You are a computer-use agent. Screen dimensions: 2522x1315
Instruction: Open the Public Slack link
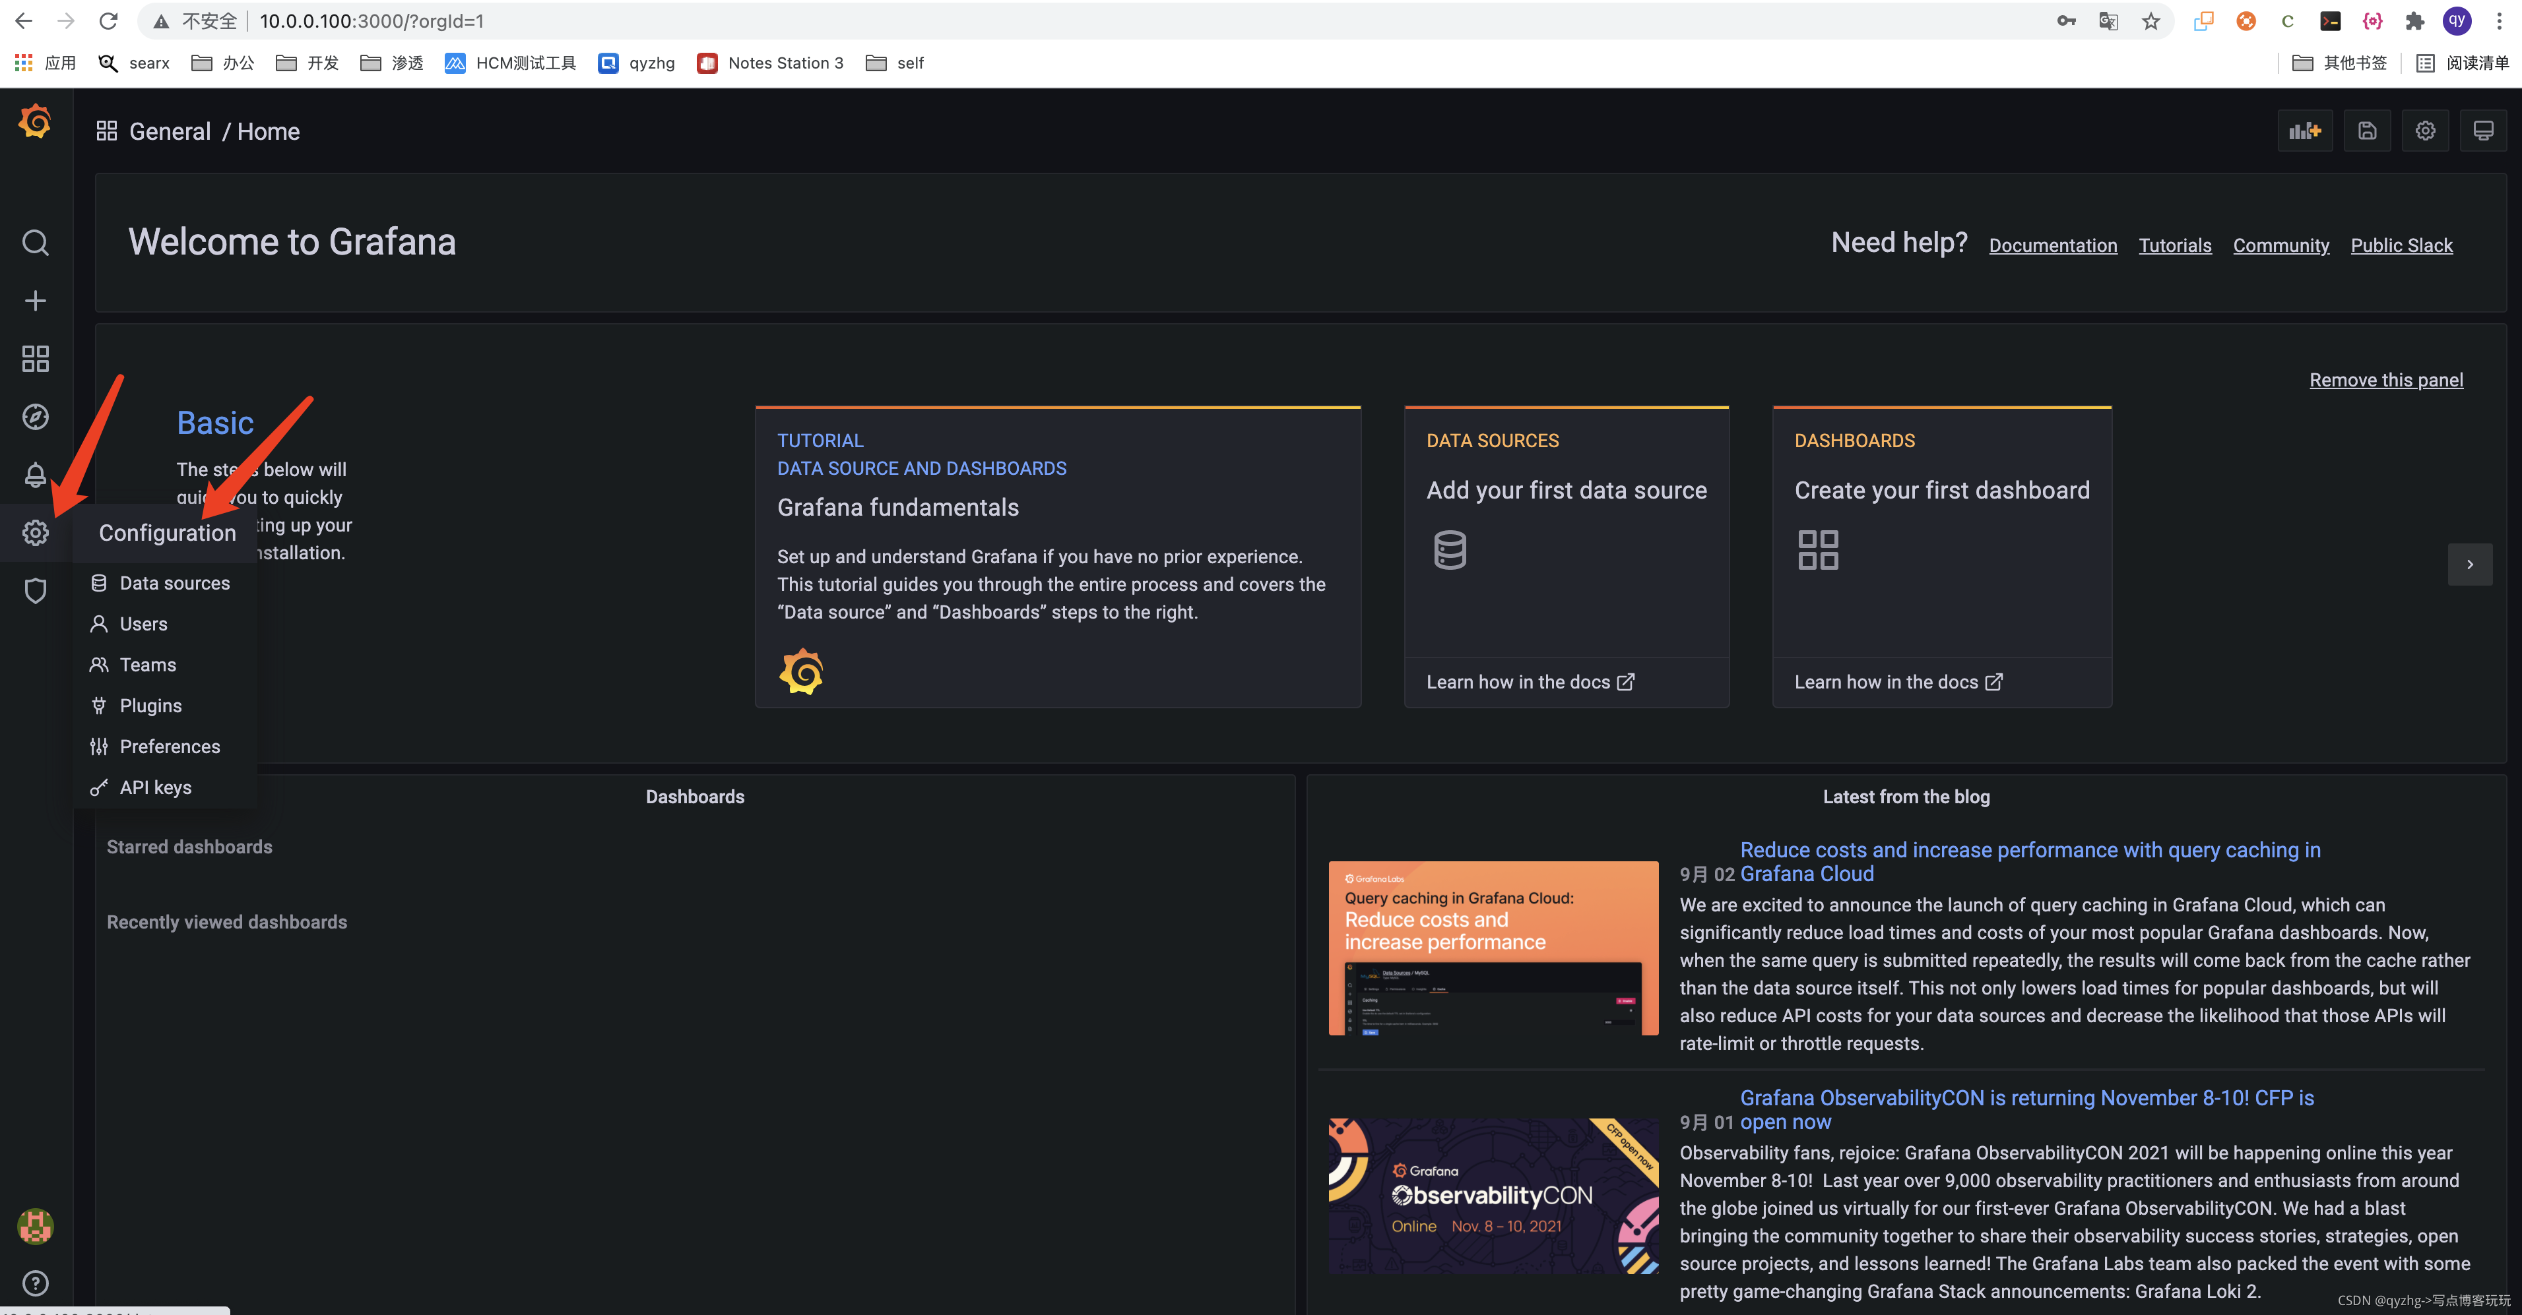click(x=2401, y=245)
